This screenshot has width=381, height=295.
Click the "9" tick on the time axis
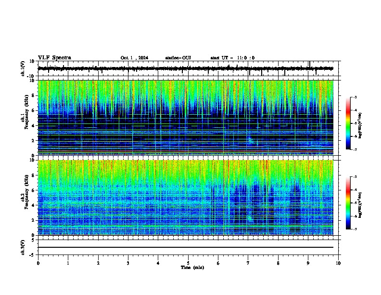[308, 263]
